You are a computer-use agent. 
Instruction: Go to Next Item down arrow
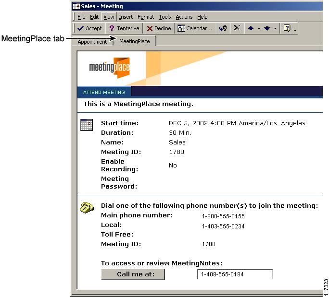(267, 28)
